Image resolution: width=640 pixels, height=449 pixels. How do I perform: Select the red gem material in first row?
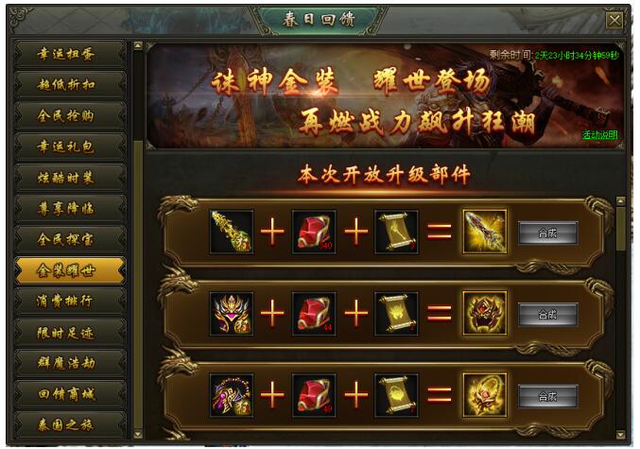point(314,232)
